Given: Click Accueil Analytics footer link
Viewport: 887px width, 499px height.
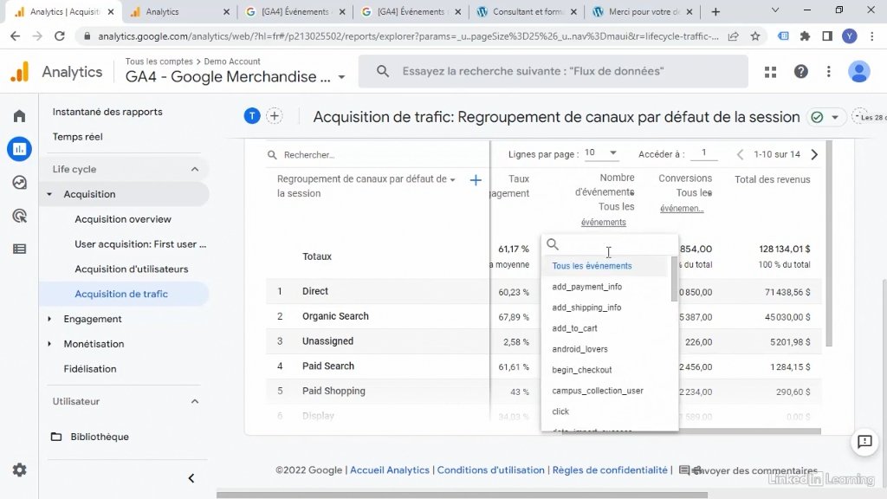Looking at the screenshot, I should 390,470.
